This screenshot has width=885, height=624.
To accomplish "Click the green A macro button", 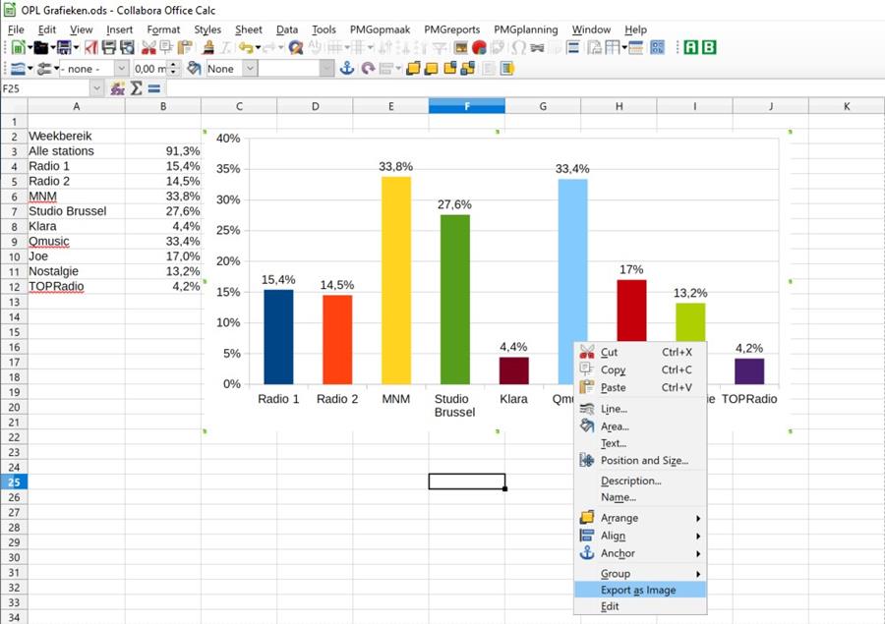I will 691,47.
